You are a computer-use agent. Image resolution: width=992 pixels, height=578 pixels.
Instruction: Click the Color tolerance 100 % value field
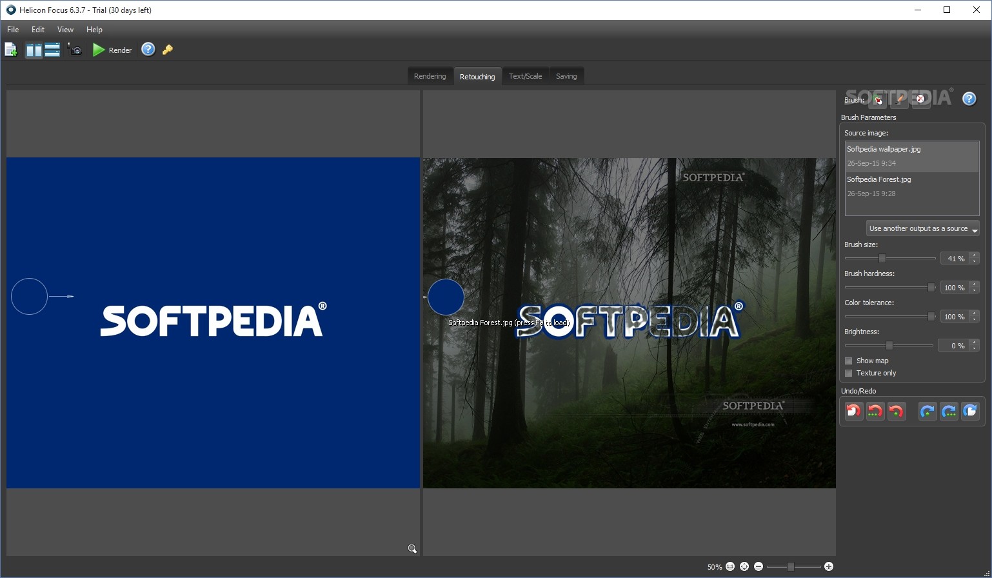955,316
